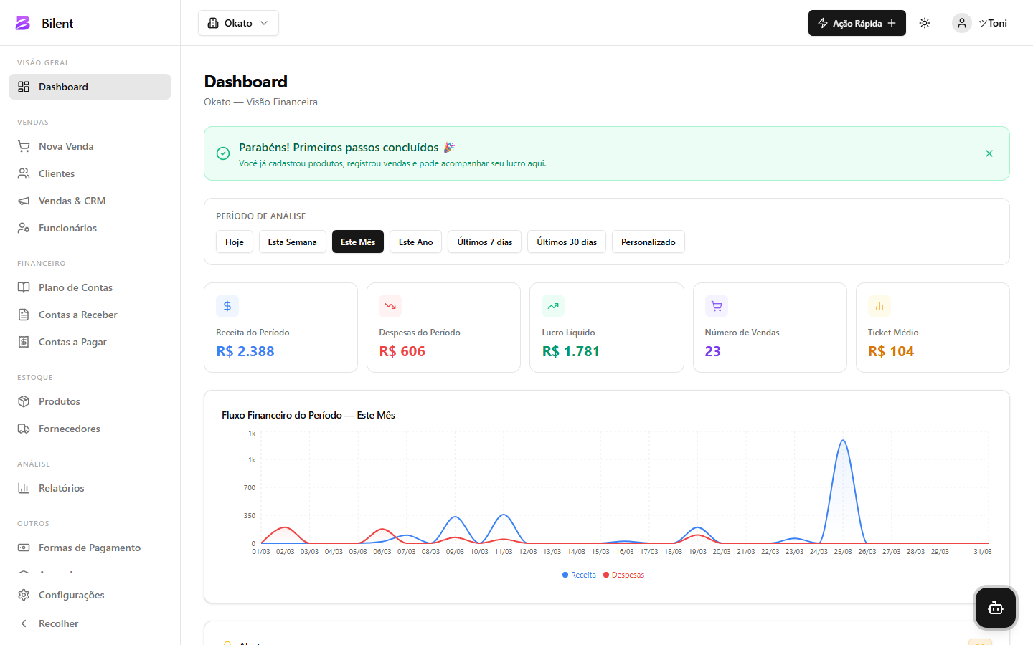Click the Despesas do Período value R$ 606
Viewport: 1033px width, 645px height.
point(402,351)
